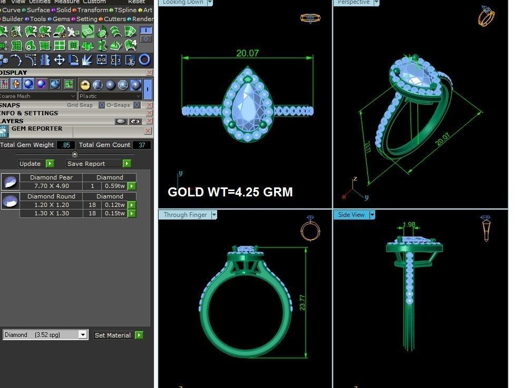Collapse the Gem Reporter summary arrow
This screenshot has width=516, height=388.
(x=75, y=154)
